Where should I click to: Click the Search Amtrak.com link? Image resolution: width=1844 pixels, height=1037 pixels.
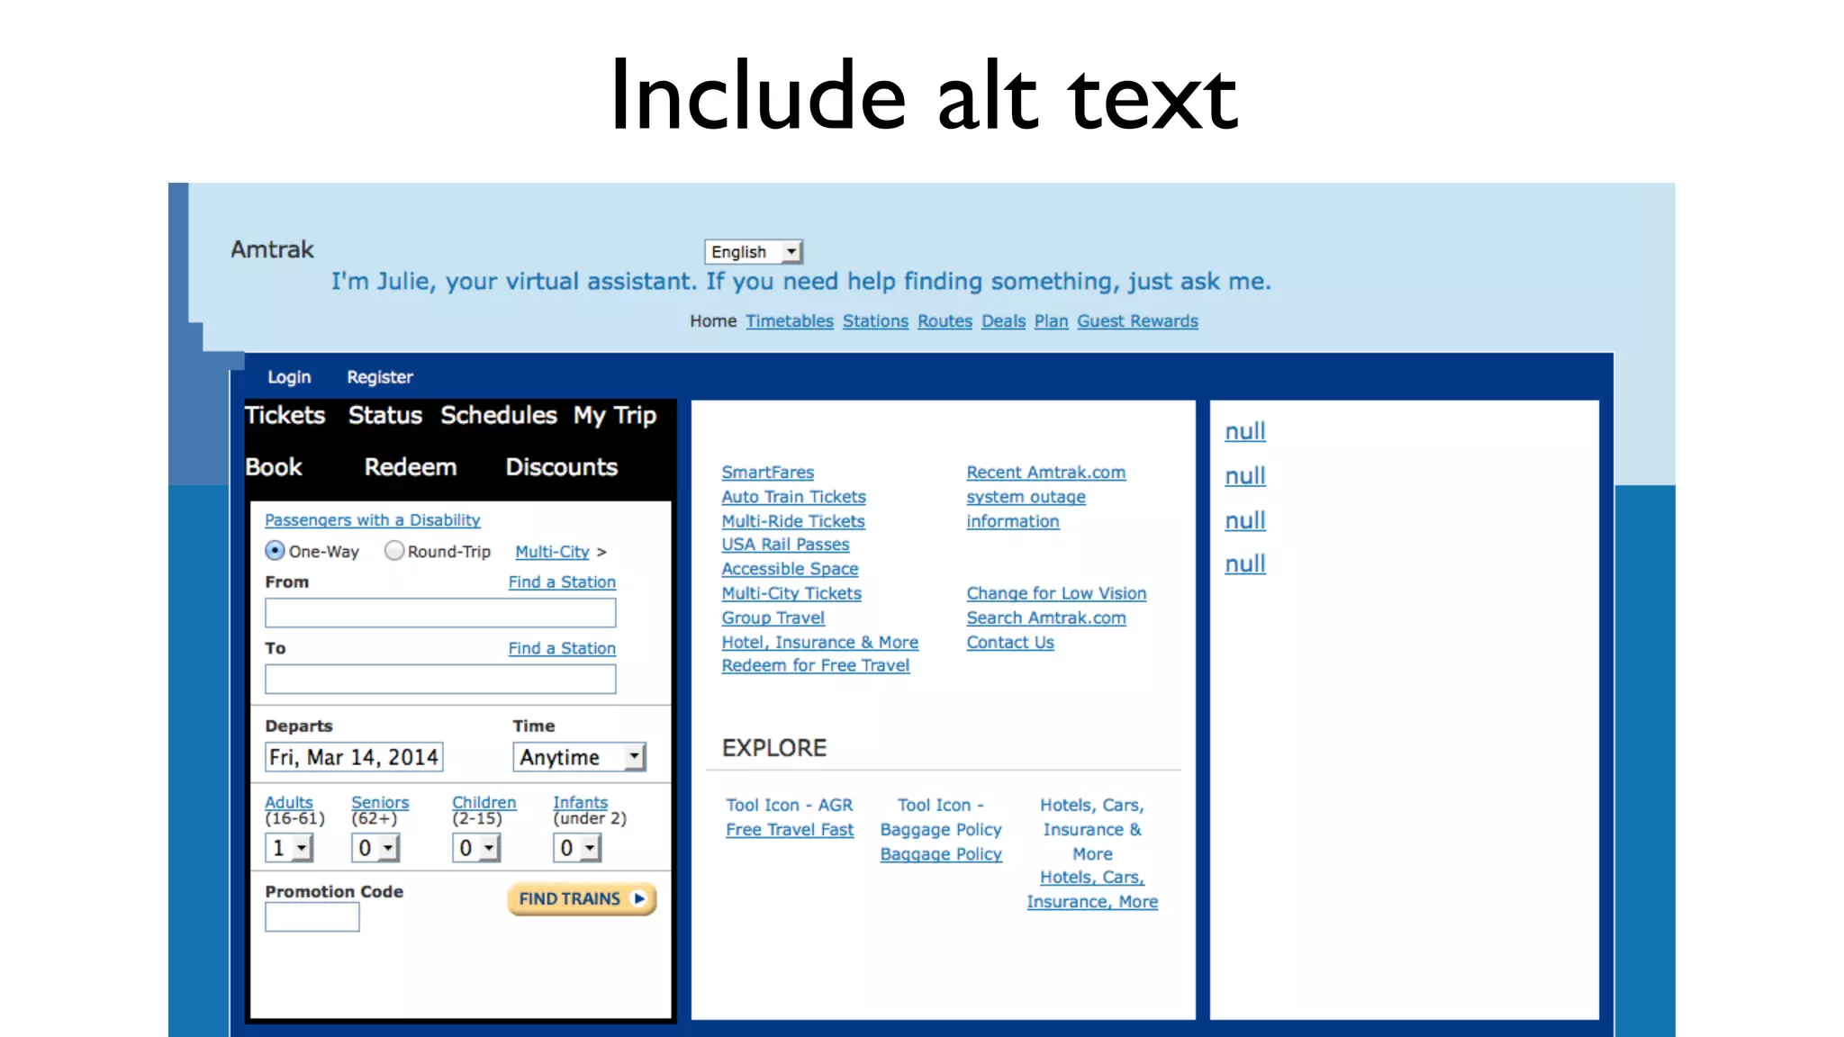click(1046, 618)
